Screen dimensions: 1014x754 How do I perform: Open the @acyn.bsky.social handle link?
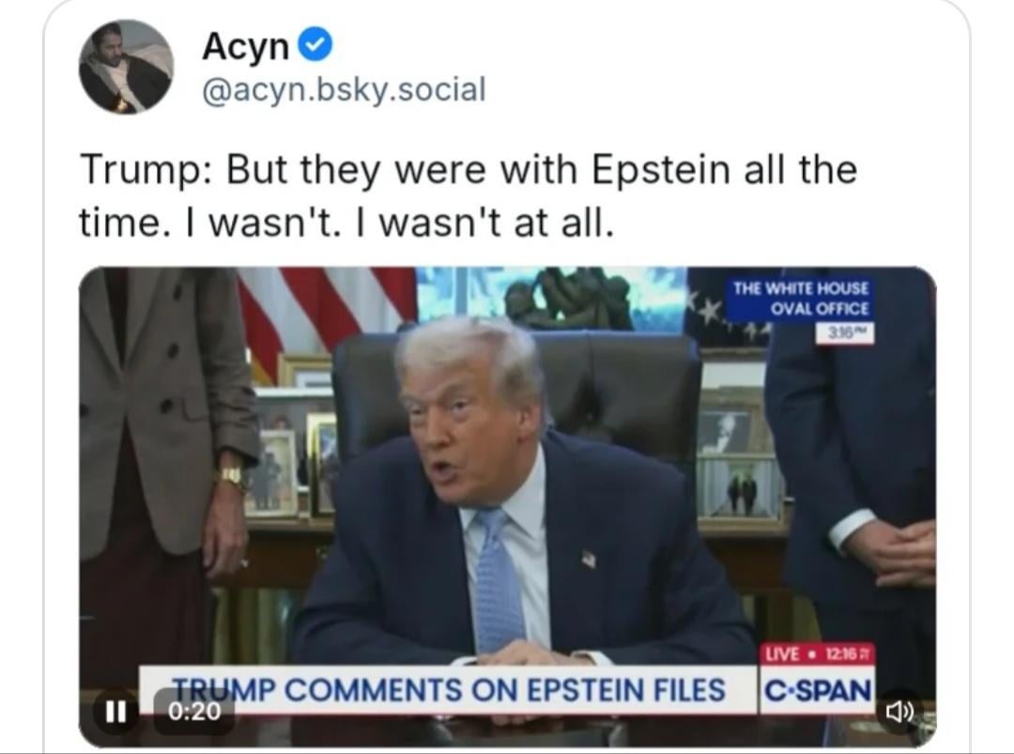[x=344, y=90]
